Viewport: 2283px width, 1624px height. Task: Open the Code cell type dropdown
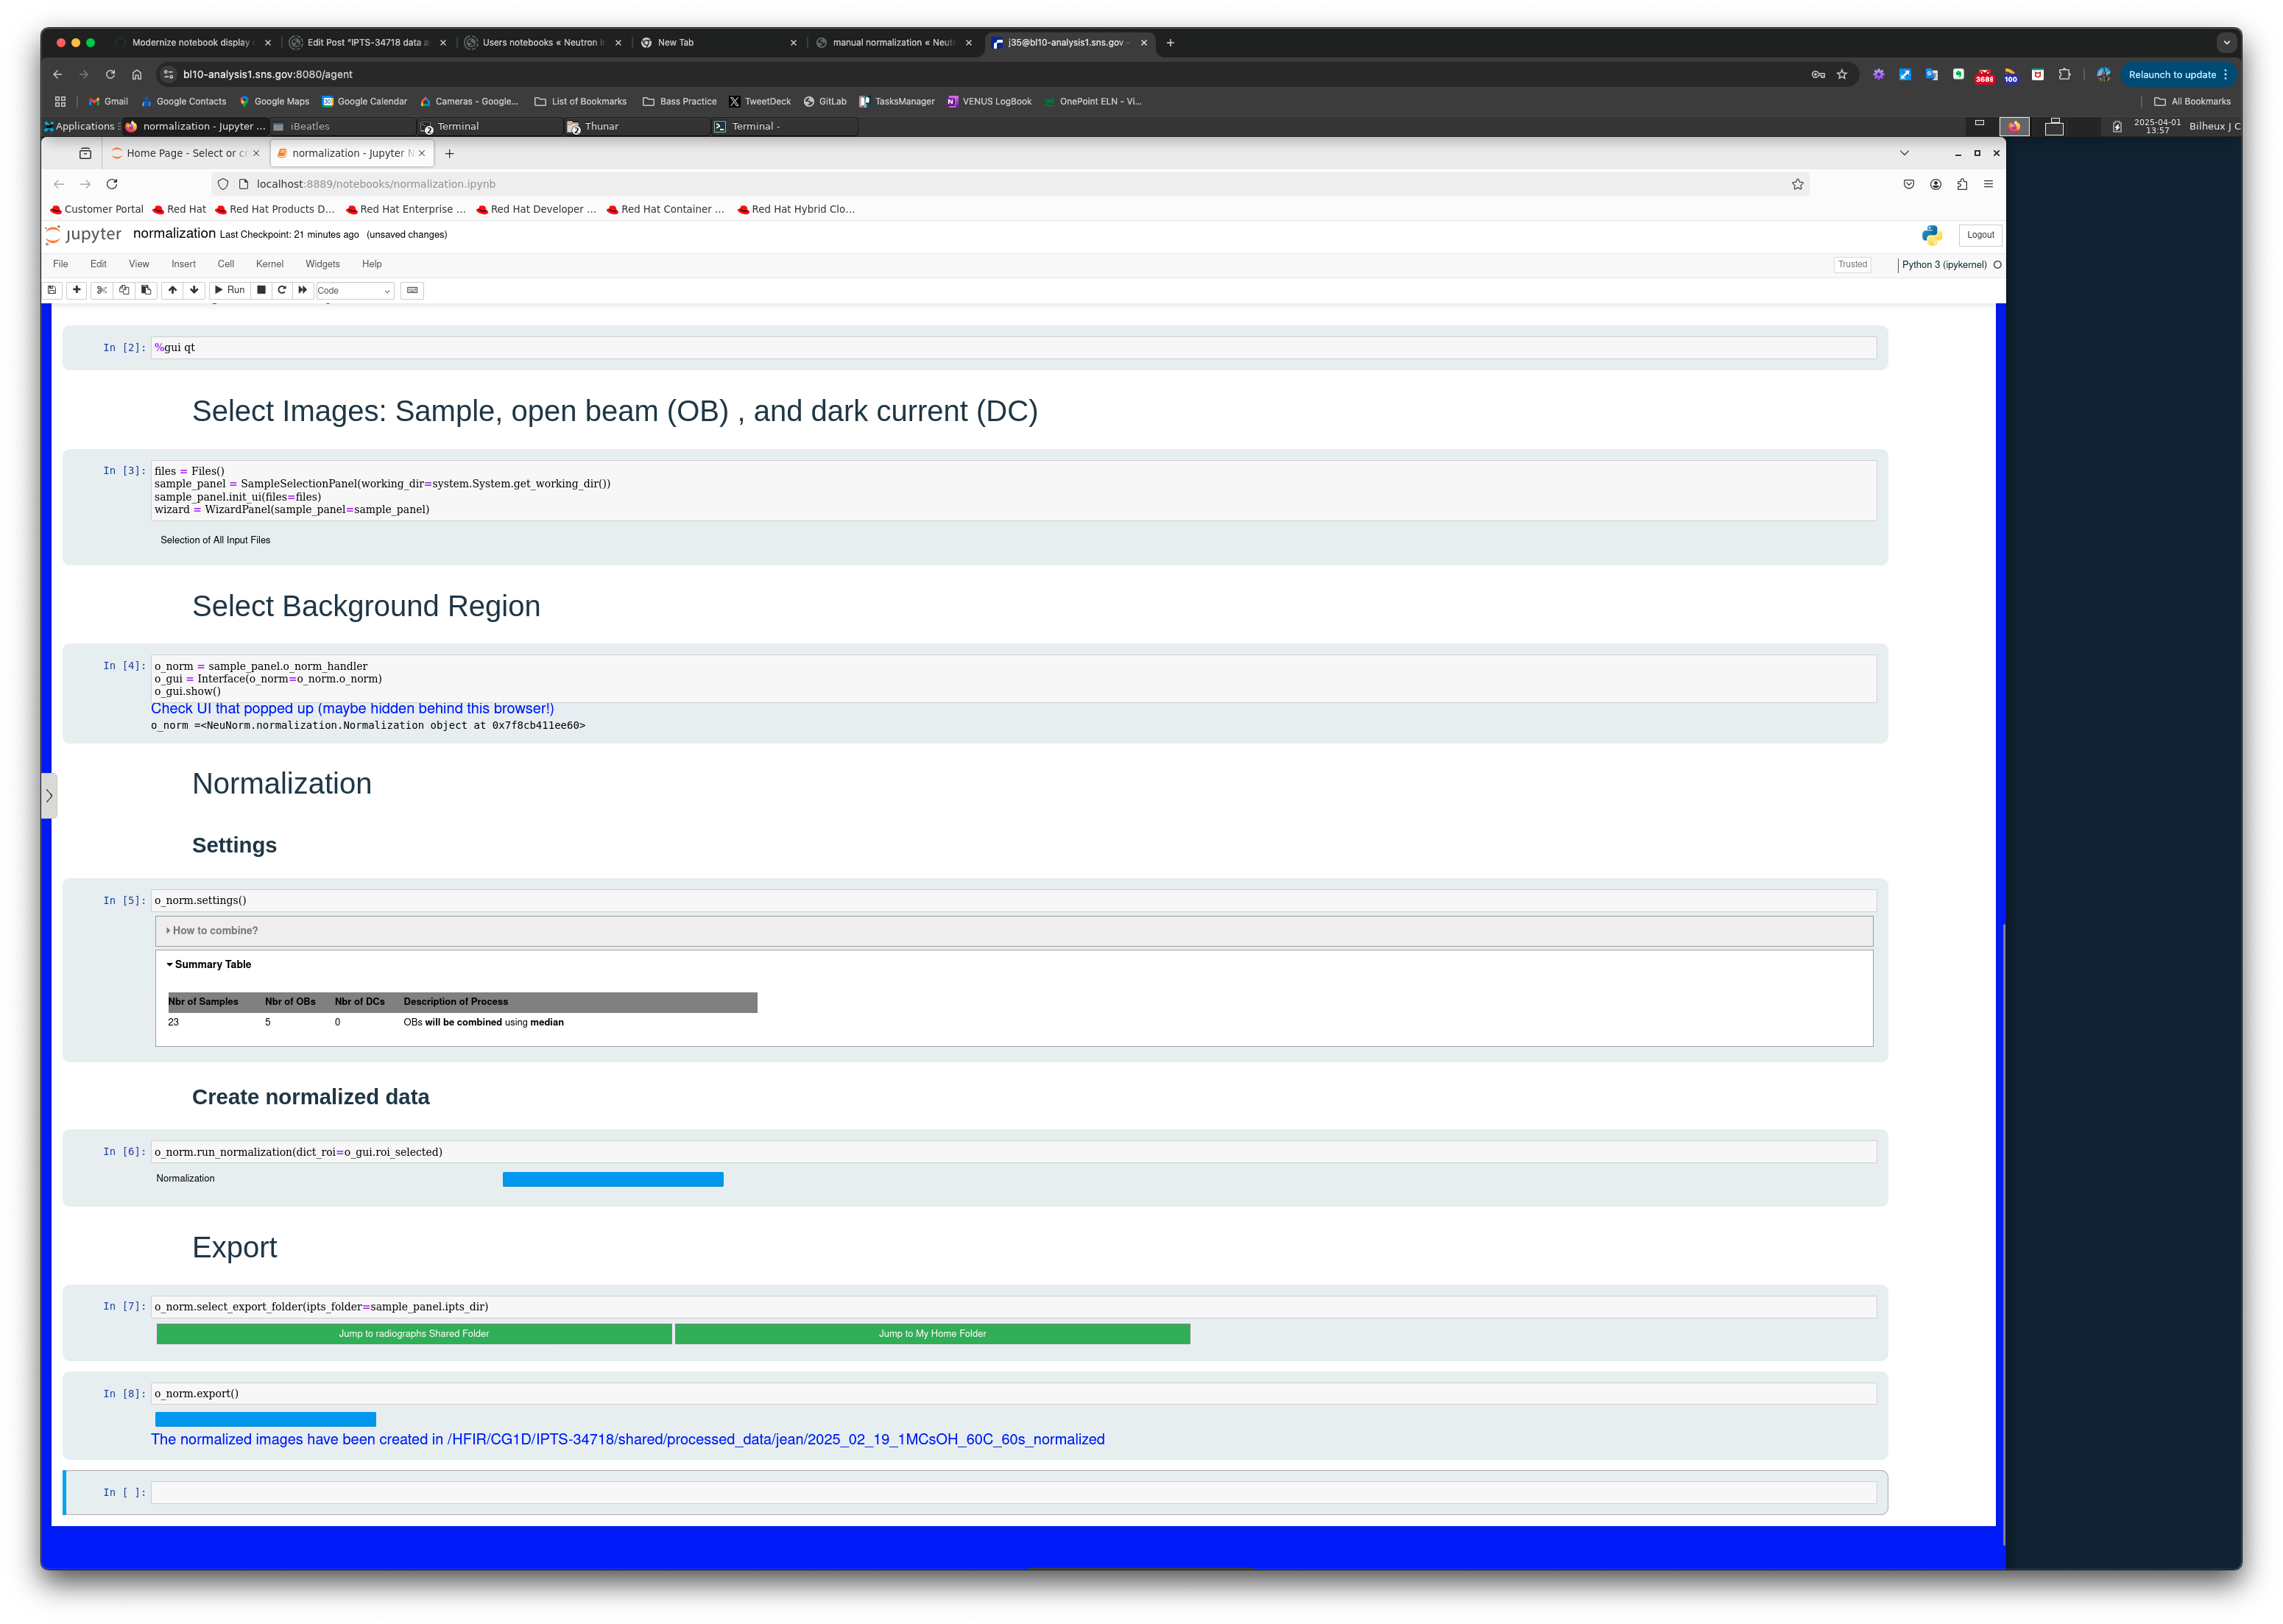click(354, 291)
